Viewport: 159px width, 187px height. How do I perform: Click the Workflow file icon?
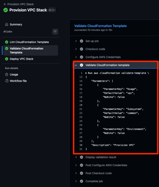coord(7,81)
